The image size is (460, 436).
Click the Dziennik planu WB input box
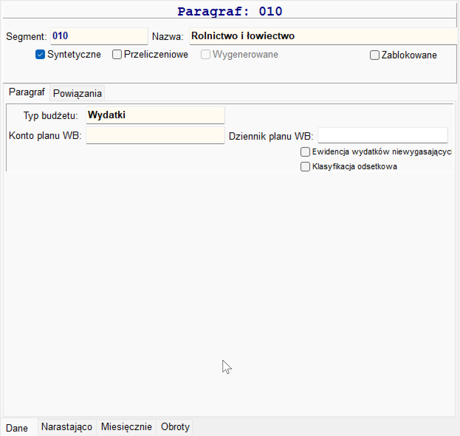coord(383,135)
